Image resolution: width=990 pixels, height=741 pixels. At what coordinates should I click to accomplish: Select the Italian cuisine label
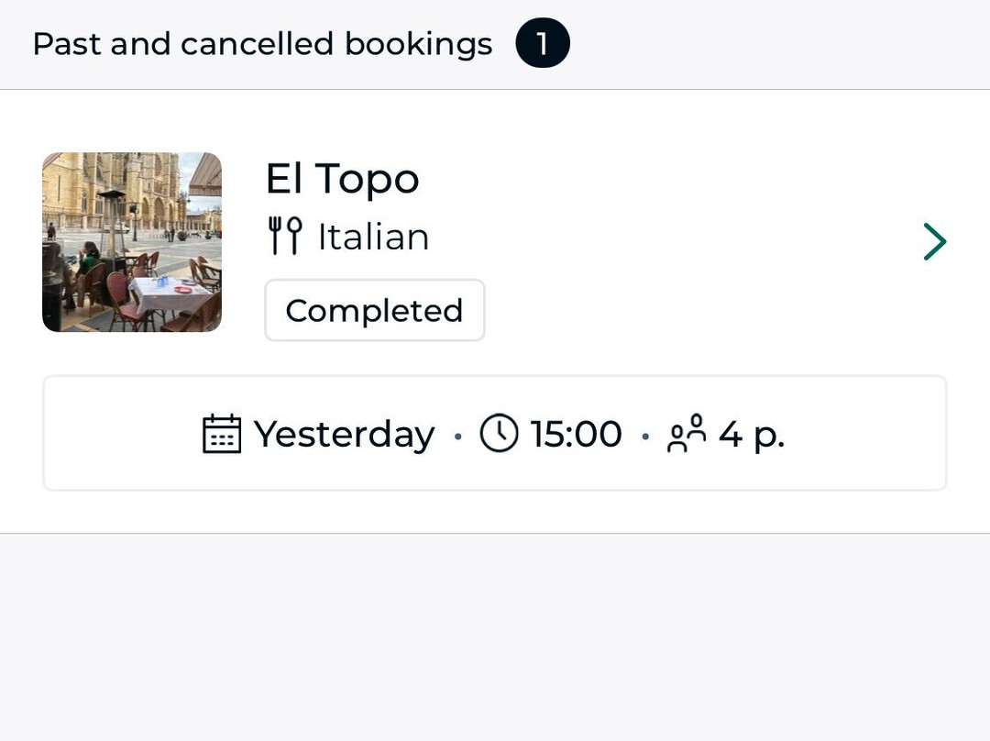tap(373, 237)
